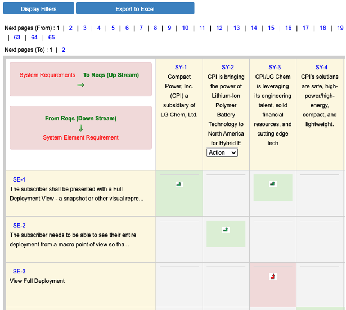The image size is (346, 310).
Task: Click the 'System Requirements' red label
Action: click(x=47, y=75)
